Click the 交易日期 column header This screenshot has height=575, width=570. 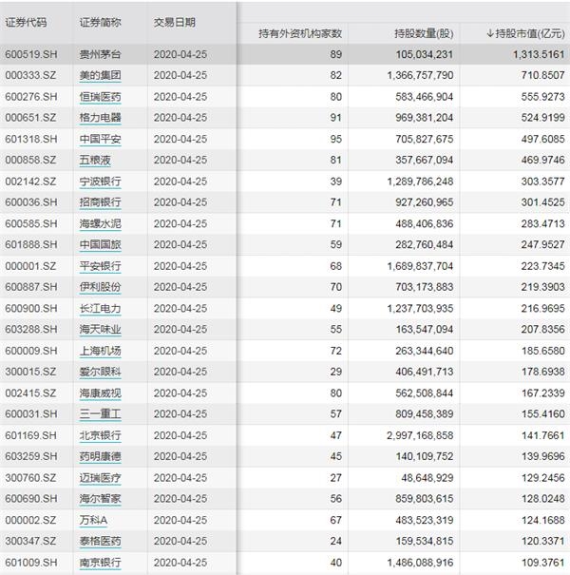coord(174,23)
